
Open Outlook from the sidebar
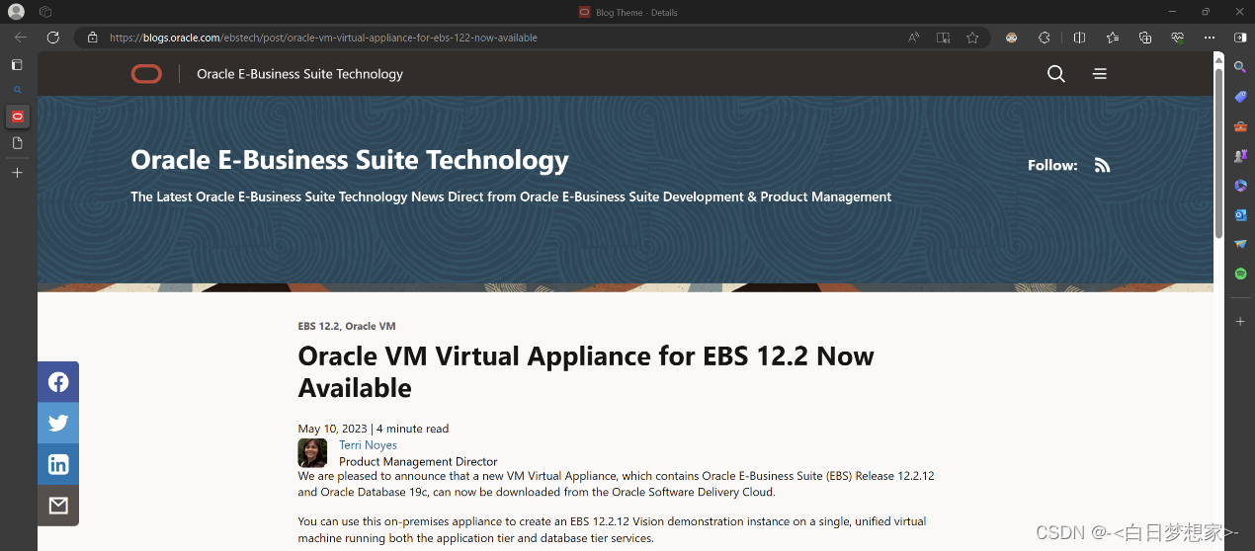(x=1240, y=214)
